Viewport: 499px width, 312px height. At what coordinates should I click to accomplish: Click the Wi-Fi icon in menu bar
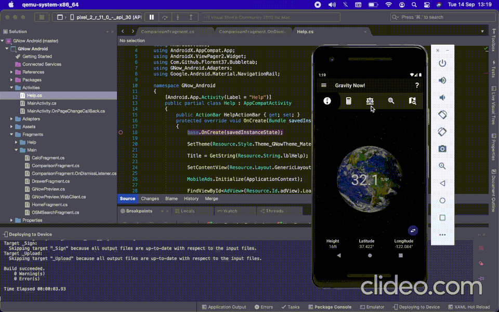(389, 5)
